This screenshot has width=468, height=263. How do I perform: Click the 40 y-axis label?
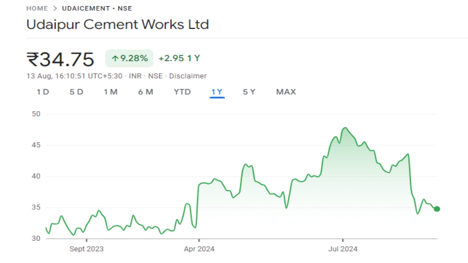click(36, 176)
